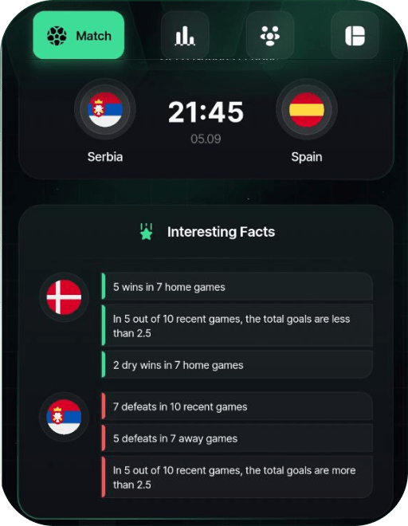
Task: Click the total goals more than 2.5 fact
Action: point(237,477)
